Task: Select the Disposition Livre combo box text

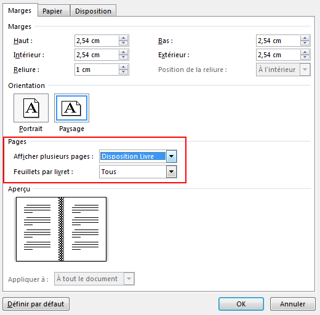Action: [x=133, y=156]
